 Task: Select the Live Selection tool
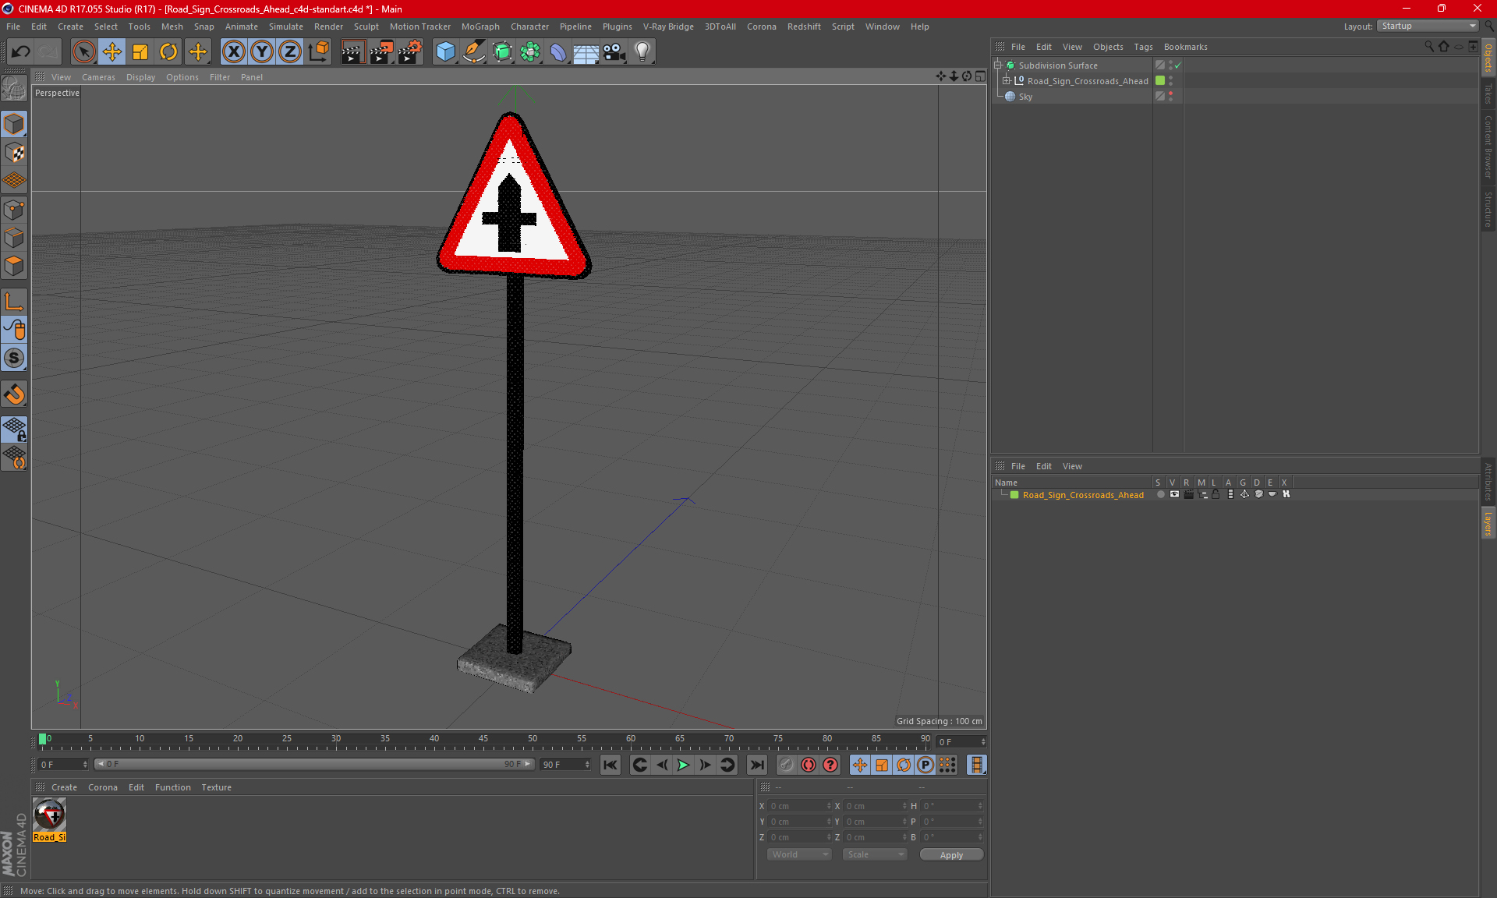pos(83,51)
